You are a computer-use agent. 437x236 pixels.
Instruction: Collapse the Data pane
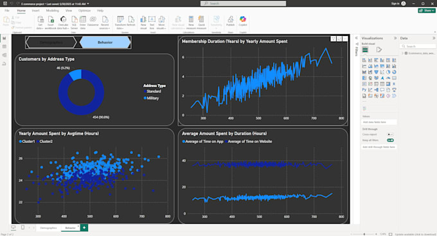coord(434,38)
